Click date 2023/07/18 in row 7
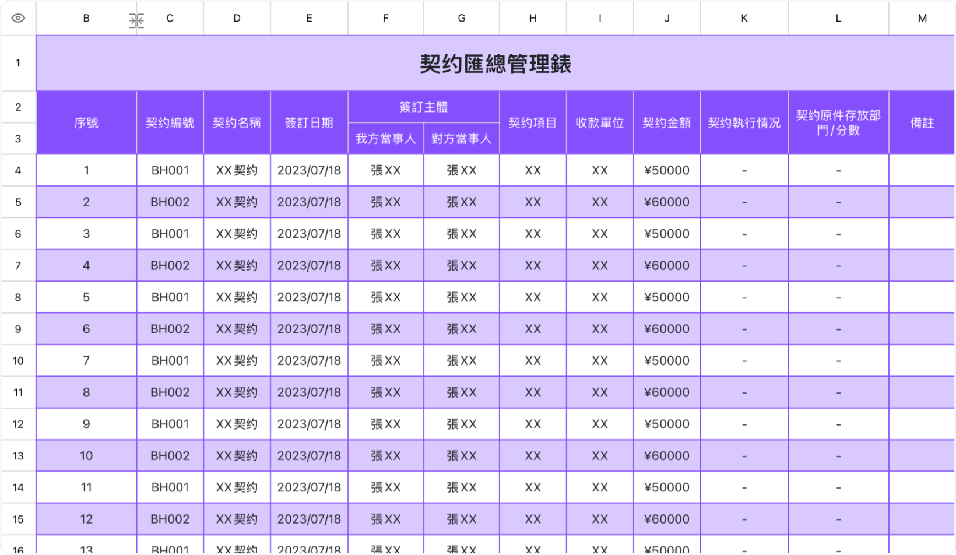 [x=309, y=265]
